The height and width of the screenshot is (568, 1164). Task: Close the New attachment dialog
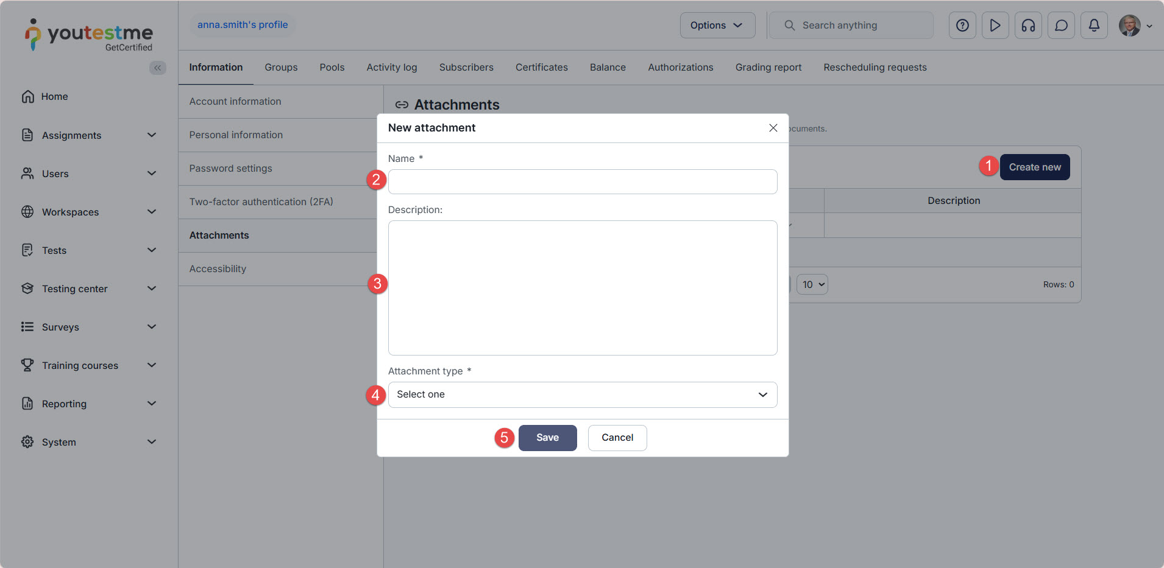[773, 128]
